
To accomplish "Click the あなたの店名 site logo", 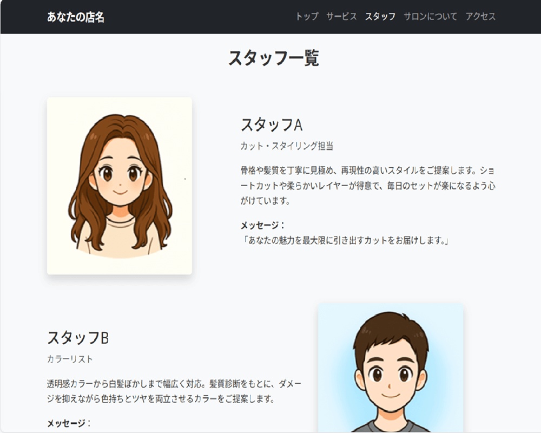I will click(76, 17).
